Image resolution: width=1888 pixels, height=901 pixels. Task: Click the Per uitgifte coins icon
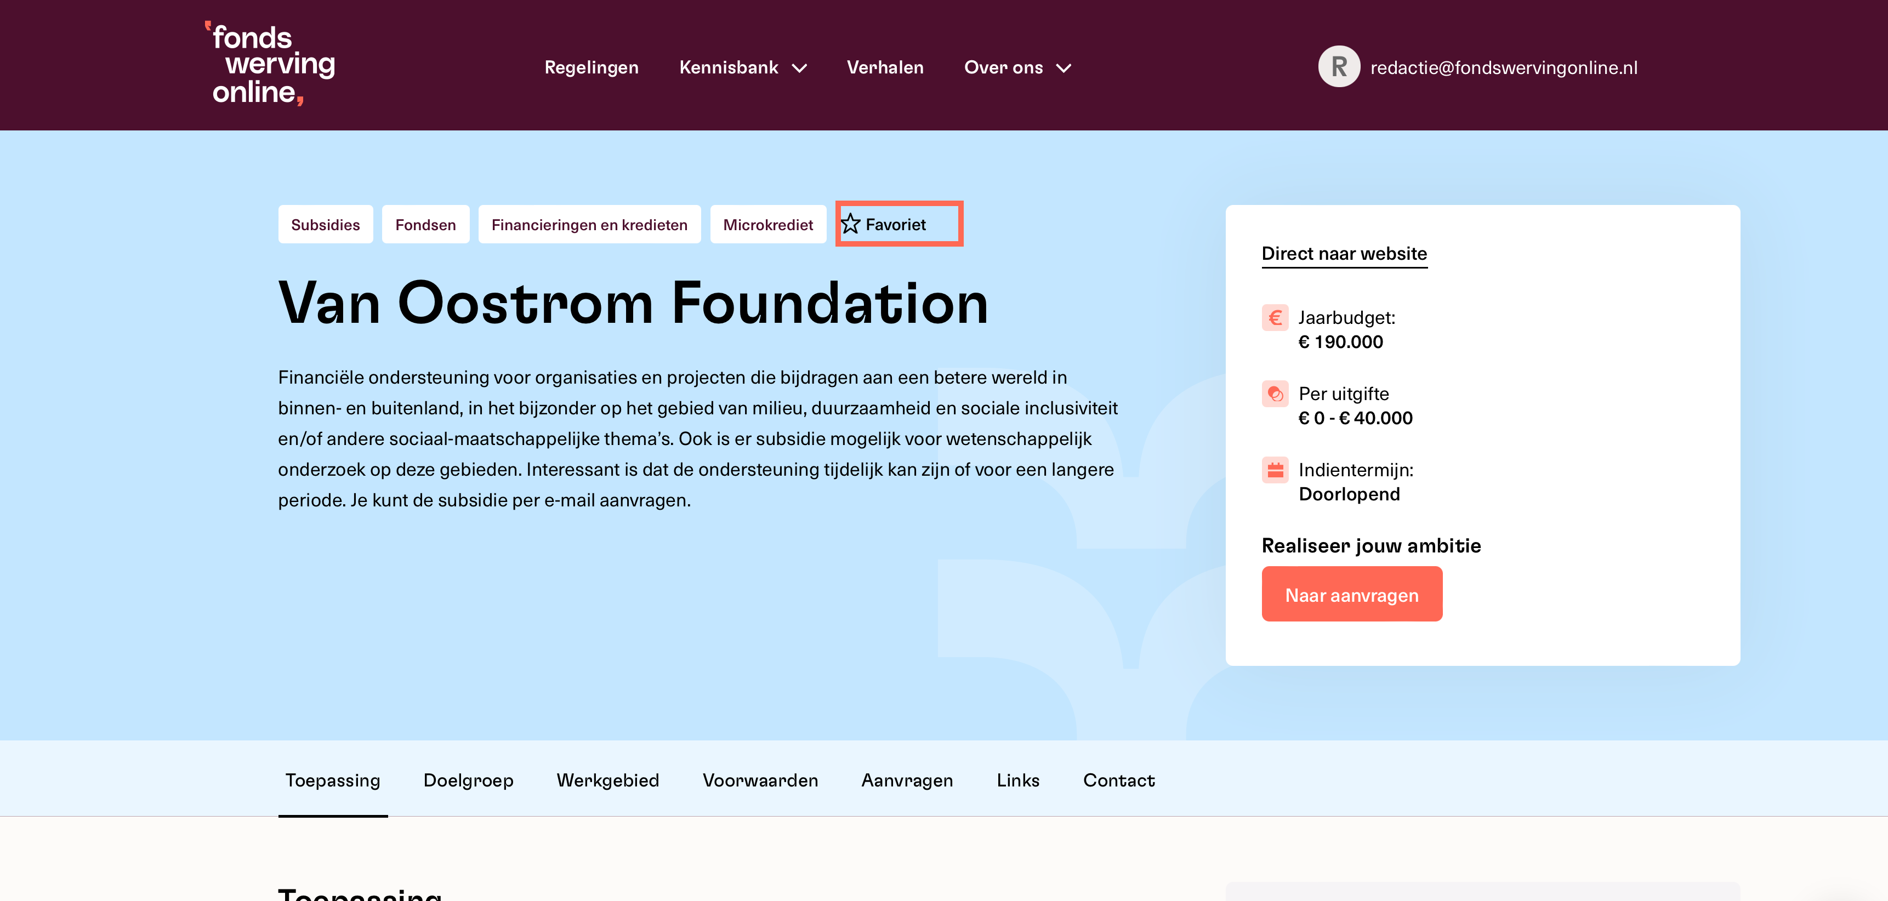pos(1275,394)
